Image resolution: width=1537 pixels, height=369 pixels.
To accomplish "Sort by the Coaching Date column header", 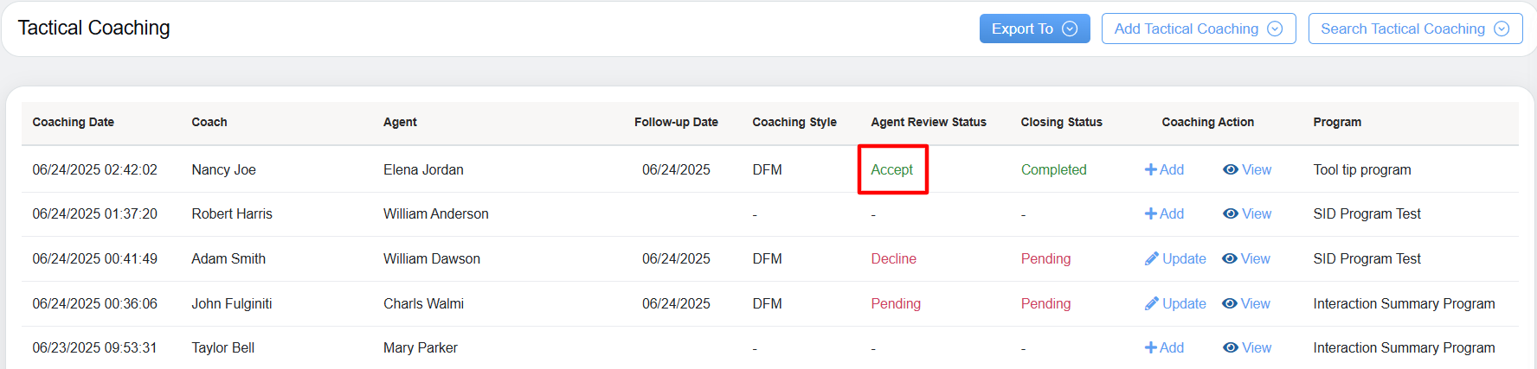I will (74, 123).
